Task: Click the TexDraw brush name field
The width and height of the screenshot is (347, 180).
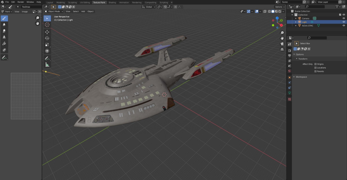Action: point(31,7)
